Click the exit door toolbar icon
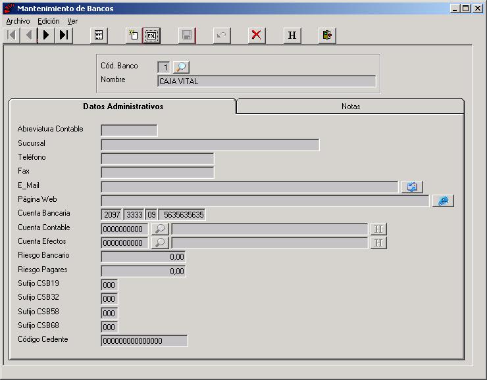This screenshot has height=380, width=487. 327,35
